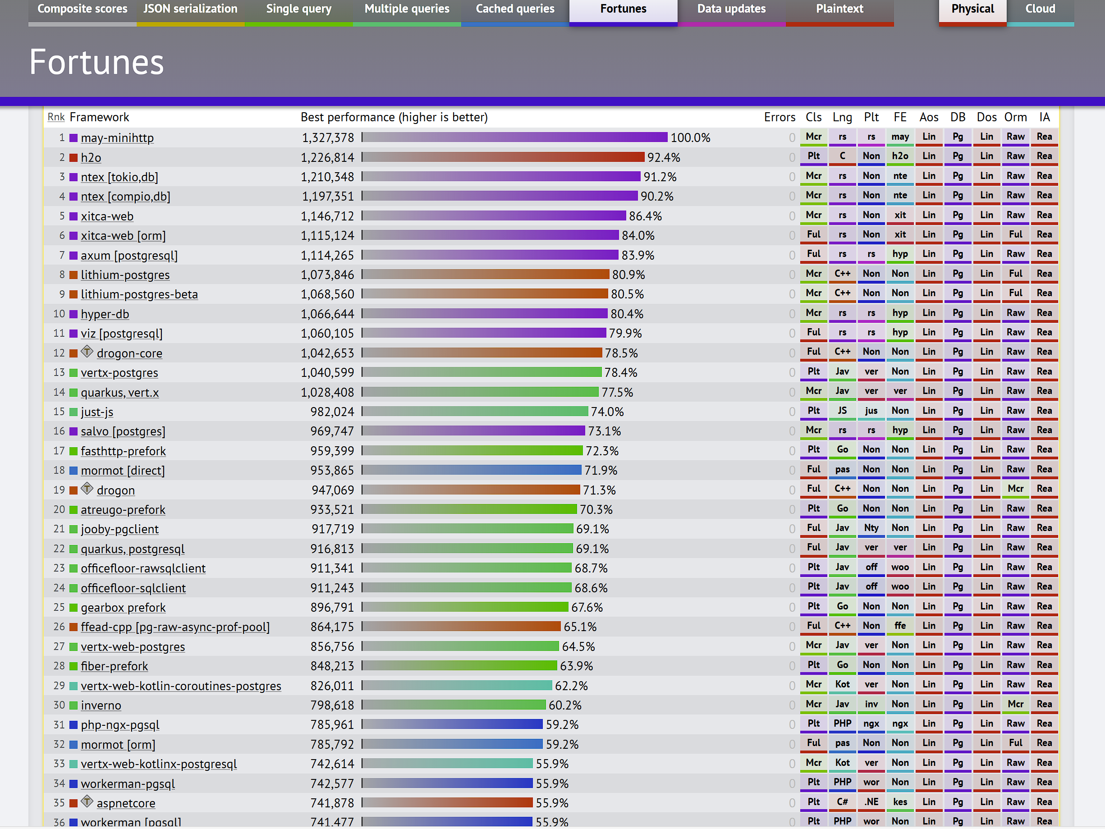Click Mcr classification tag on may-minihttp row
Image resolution: width=1105 pixels, height=829 pixels.
point(814,137)
